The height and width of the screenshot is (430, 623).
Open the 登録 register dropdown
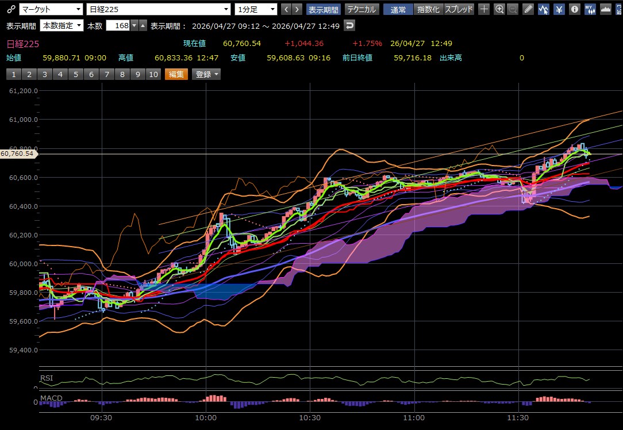pyautogui.click(x=206, y=74)
